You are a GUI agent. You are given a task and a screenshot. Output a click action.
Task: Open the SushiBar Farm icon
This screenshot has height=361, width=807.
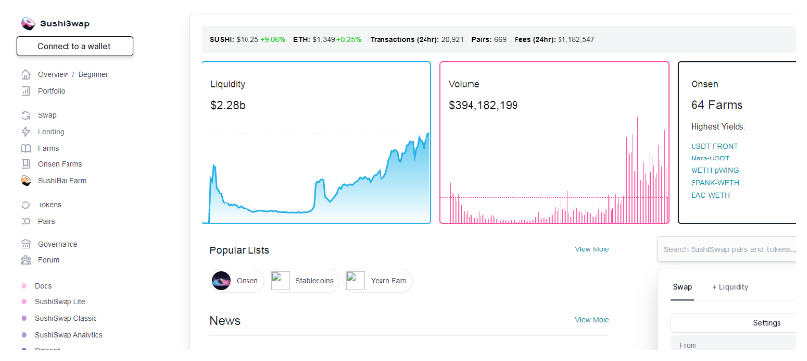[25, 181]
